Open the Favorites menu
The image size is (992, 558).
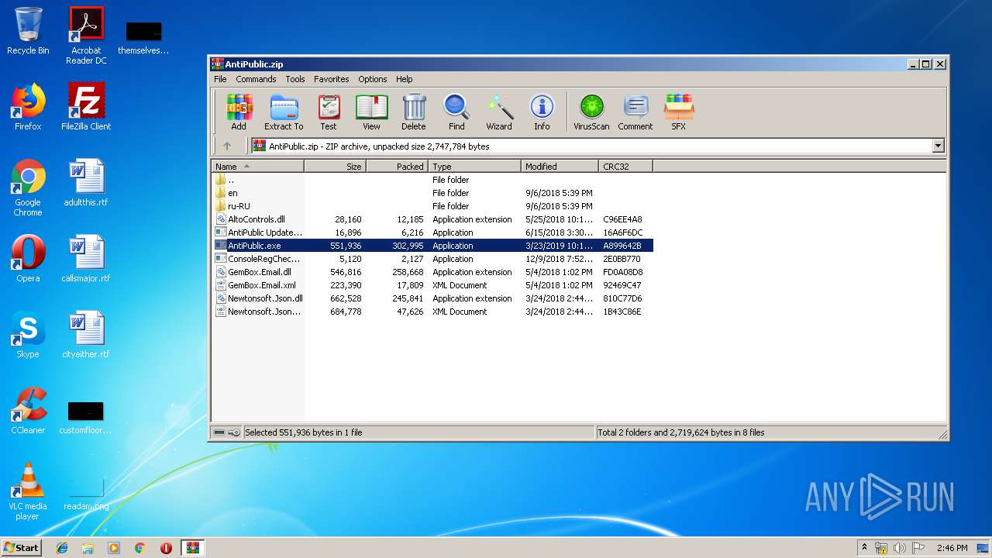(331, 79)
